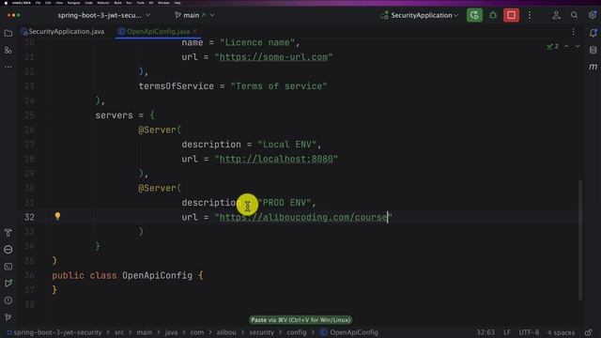Open the Notifications bell panel
601x338 pixels.
593,34
